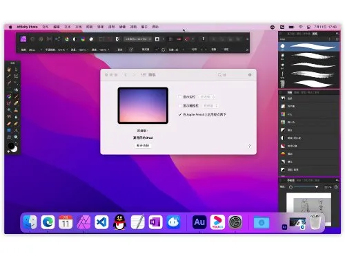This screenshot has width=345, height=258.
Task: Select the Move arrow tool in Tools panel
Action: [x=16, y=69]
